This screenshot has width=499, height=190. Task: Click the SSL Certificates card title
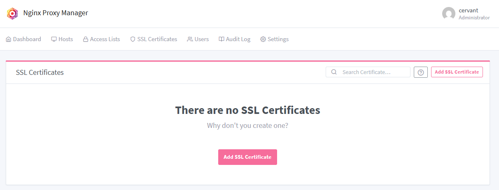(x=40, y=72)
